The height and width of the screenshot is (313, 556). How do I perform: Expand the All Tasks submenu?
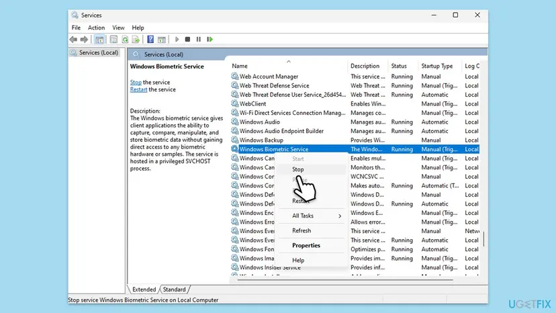(x=312, y=216)
